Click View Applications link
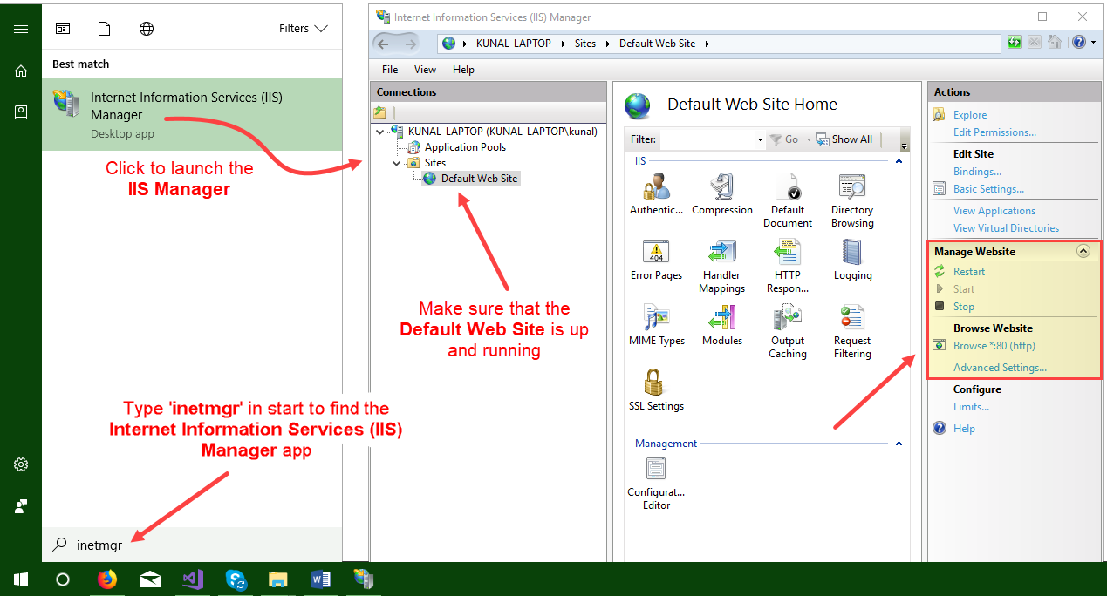 [x=994, y=211]
